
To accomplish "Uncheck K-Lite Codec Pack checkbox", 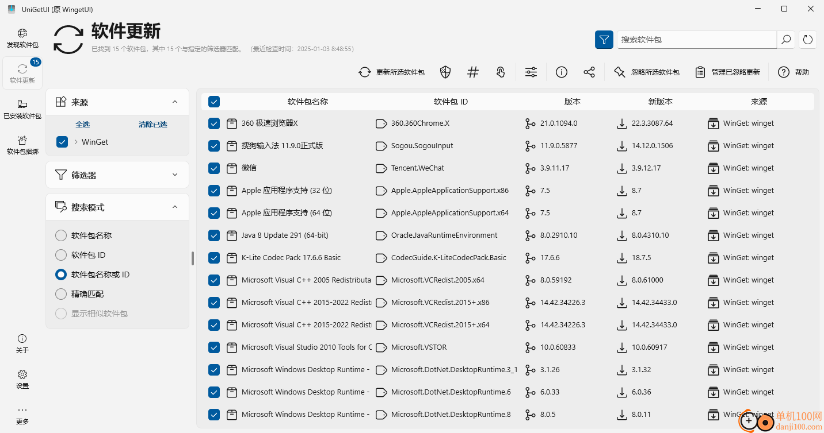I will (x=214, y=258).
